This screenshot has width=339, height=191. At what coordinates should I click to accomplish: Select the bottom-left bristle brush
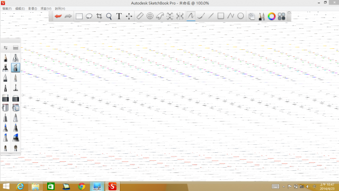[5, 148]
